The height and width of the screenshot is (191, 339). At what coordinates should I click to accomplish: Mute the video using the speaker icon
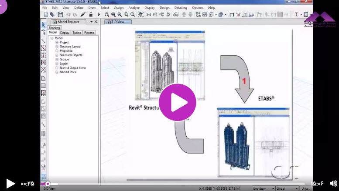(333, 184)
